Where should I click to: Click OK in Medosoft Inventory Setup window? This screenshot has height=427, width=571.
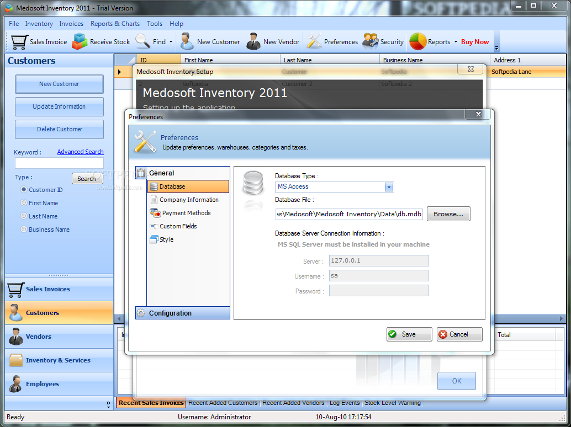coord(457,381)
